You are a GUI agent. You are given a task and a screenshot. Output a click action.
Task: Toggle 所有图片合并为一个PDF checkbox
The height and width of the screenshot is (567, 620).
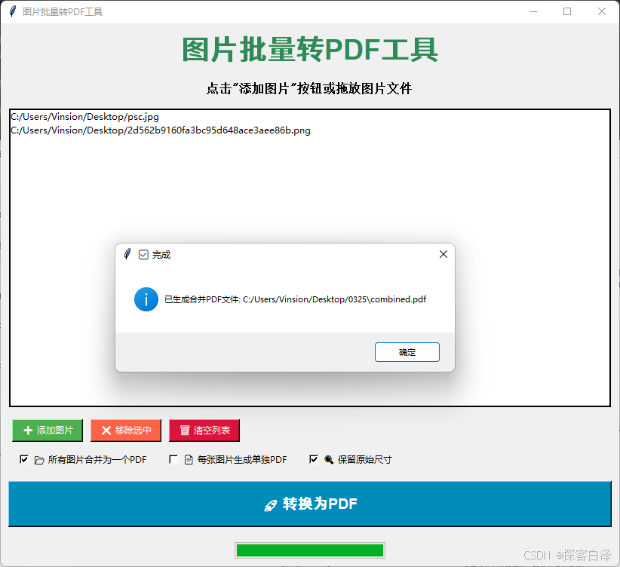(24, 459)
